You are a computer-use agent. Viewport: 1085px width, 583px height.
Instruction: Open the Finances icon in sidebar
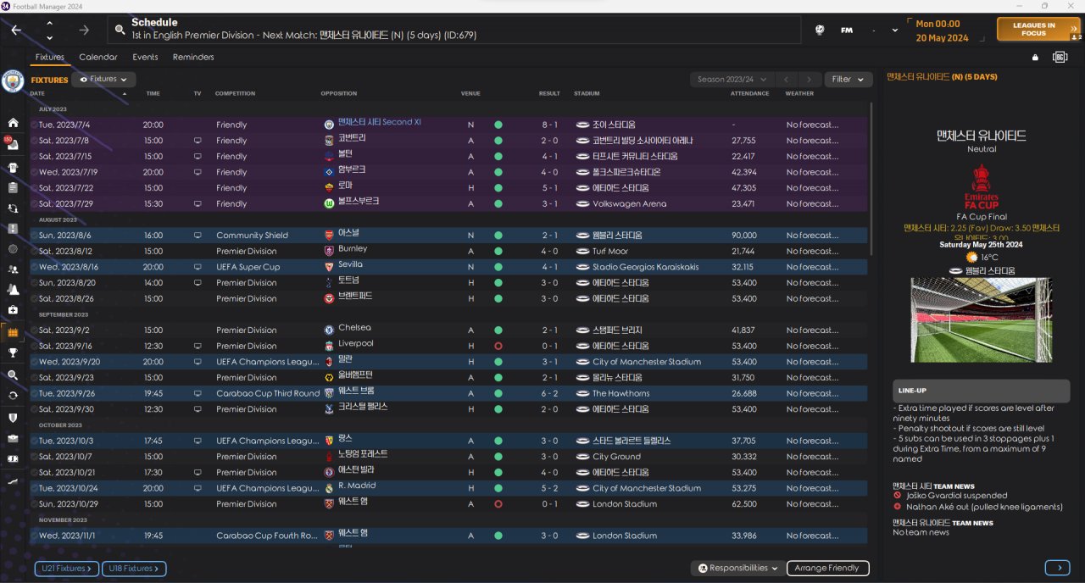13,459
